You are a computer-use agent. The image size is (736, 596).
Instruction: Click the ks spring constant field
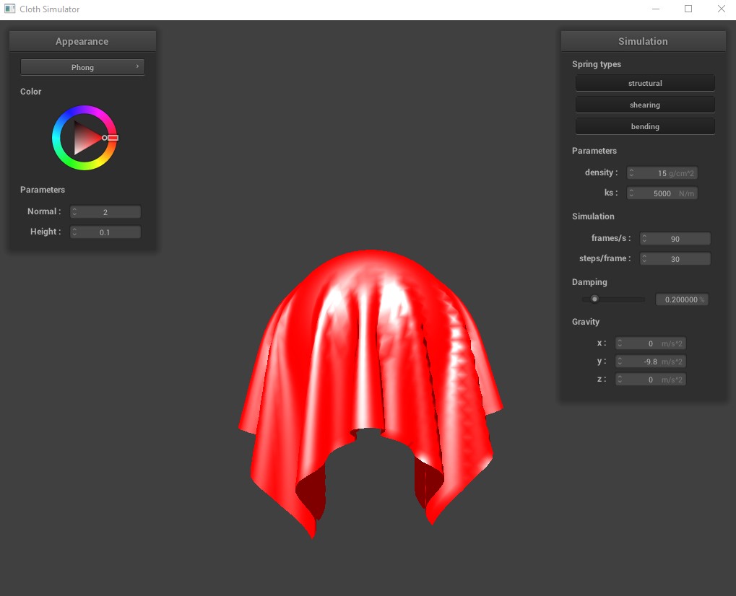[662, 193]
